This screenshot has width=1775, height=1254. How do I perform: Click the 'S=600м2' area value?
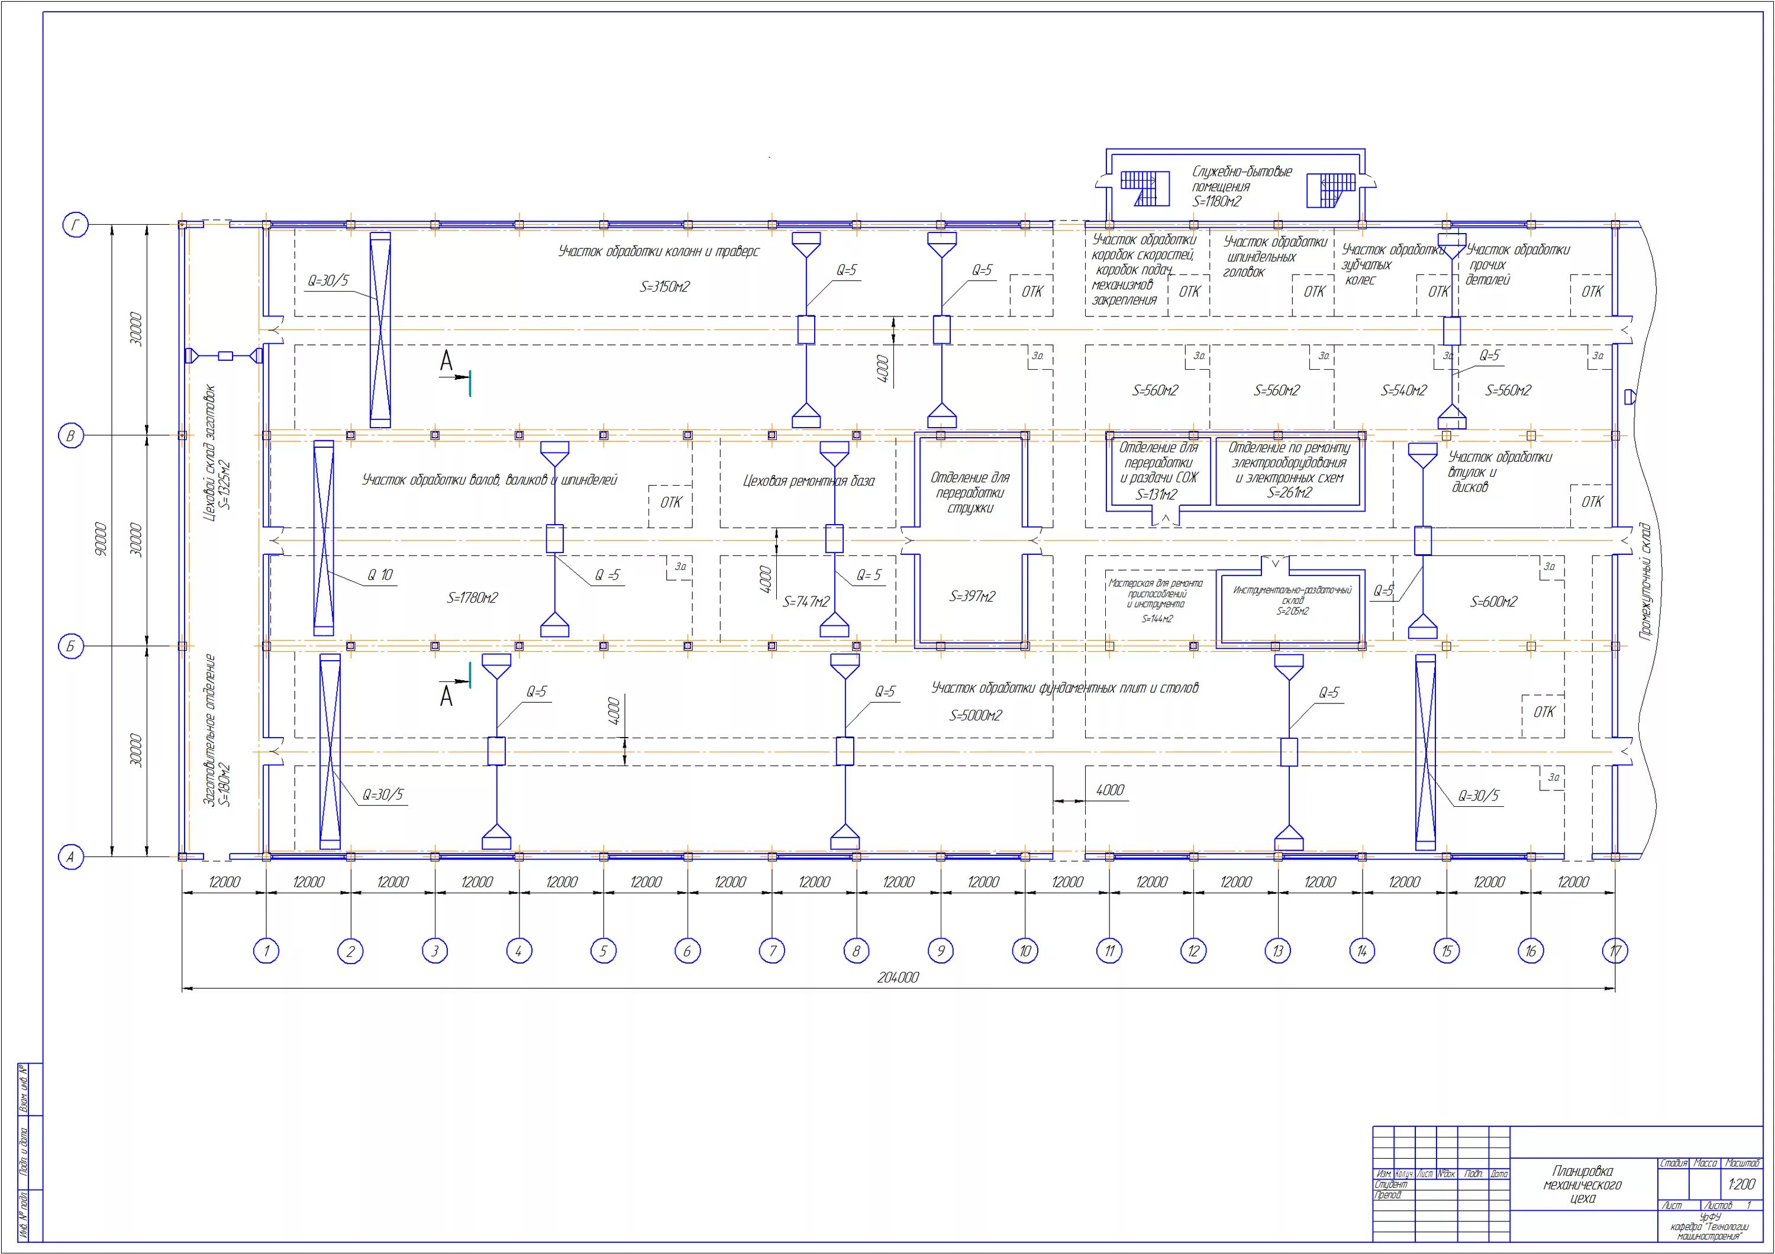pos(1493,602)
